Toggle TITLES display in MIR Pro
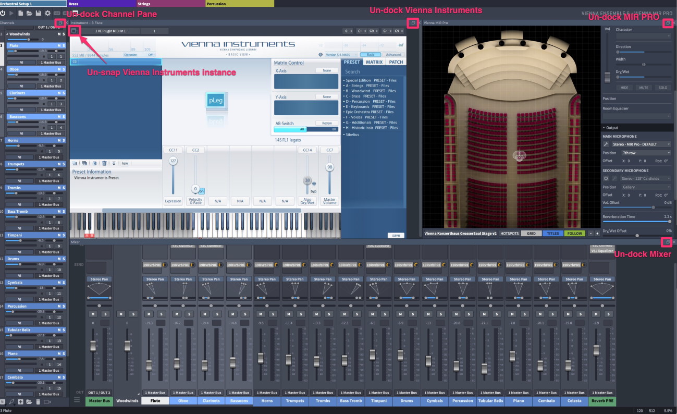677x414 pixels. [x=553, y=233]
